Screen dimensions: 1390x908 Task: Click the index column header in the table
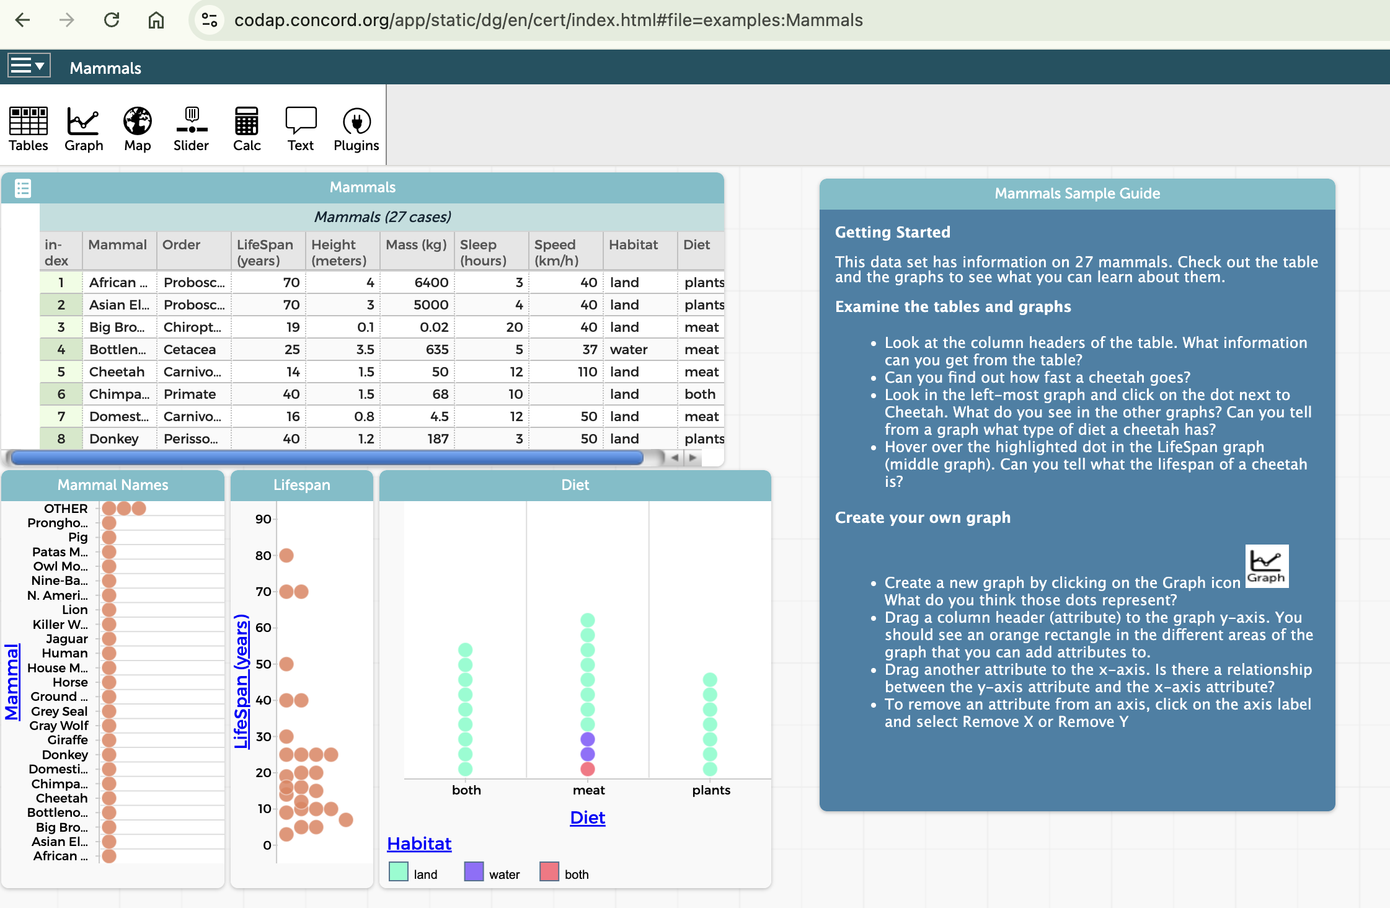click(60, 251)
